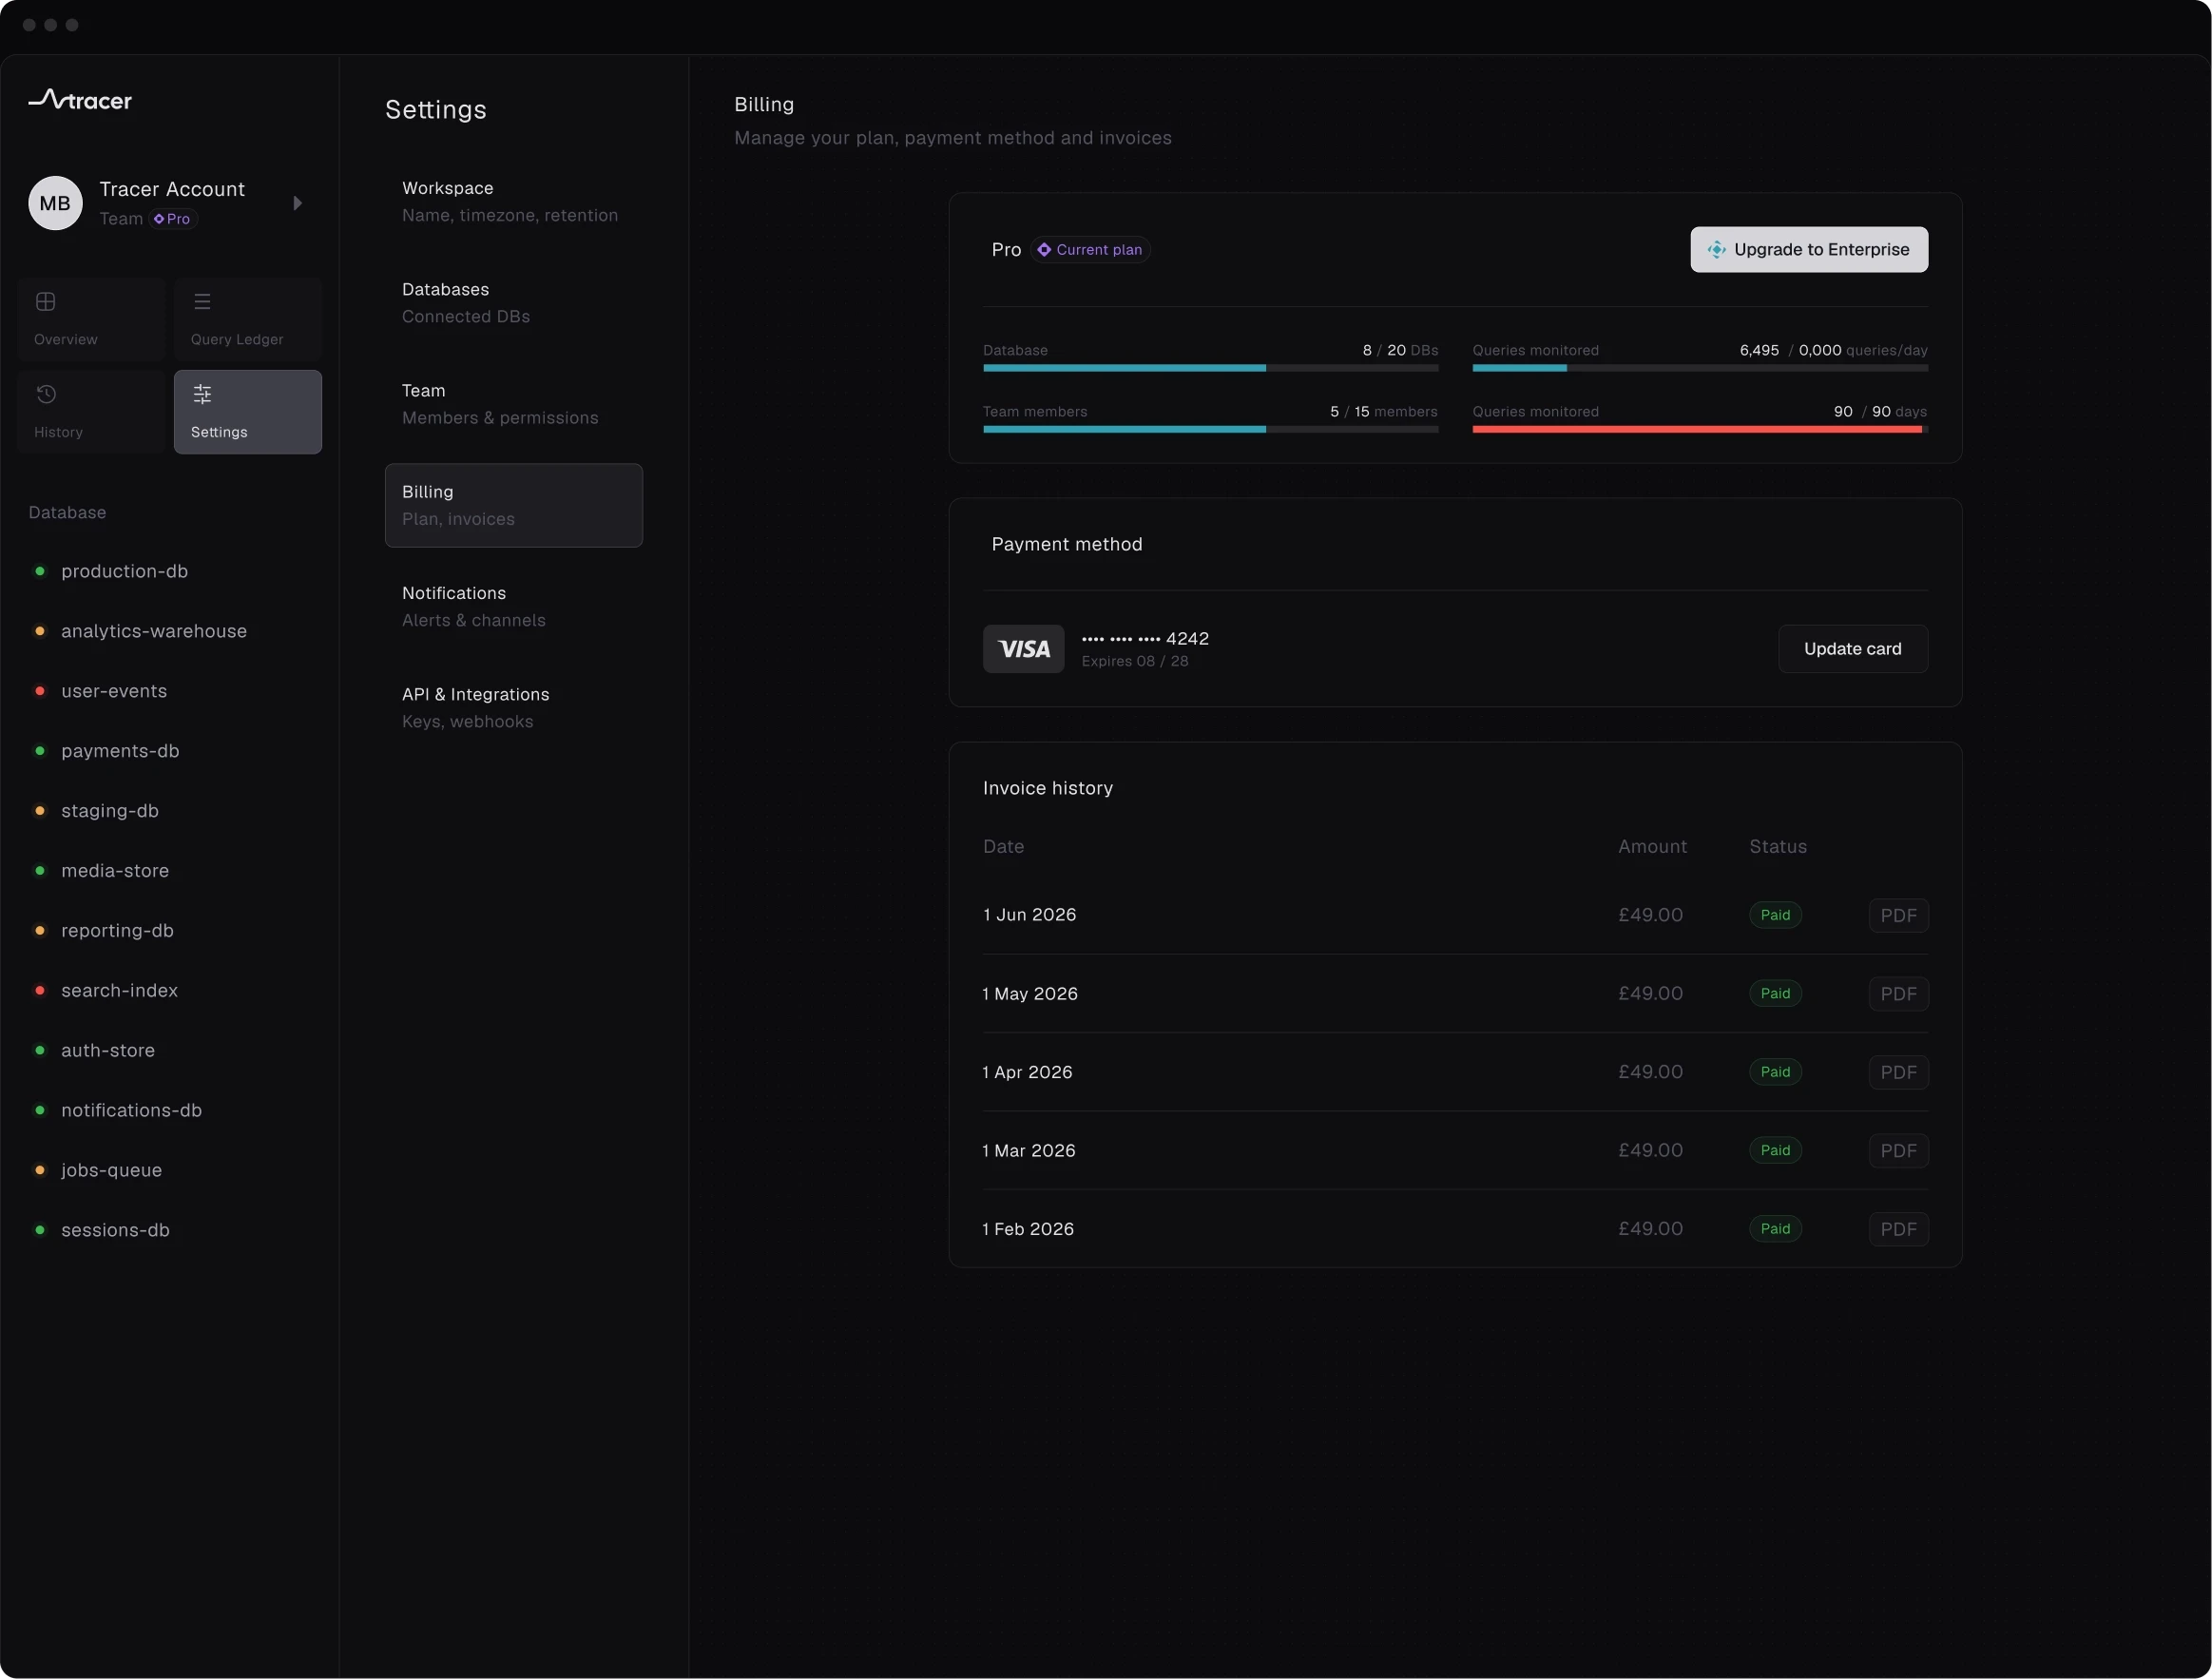Click the Update card button
The width and height of the screenshot is (2212, 1679).
tap(1852, 649)
